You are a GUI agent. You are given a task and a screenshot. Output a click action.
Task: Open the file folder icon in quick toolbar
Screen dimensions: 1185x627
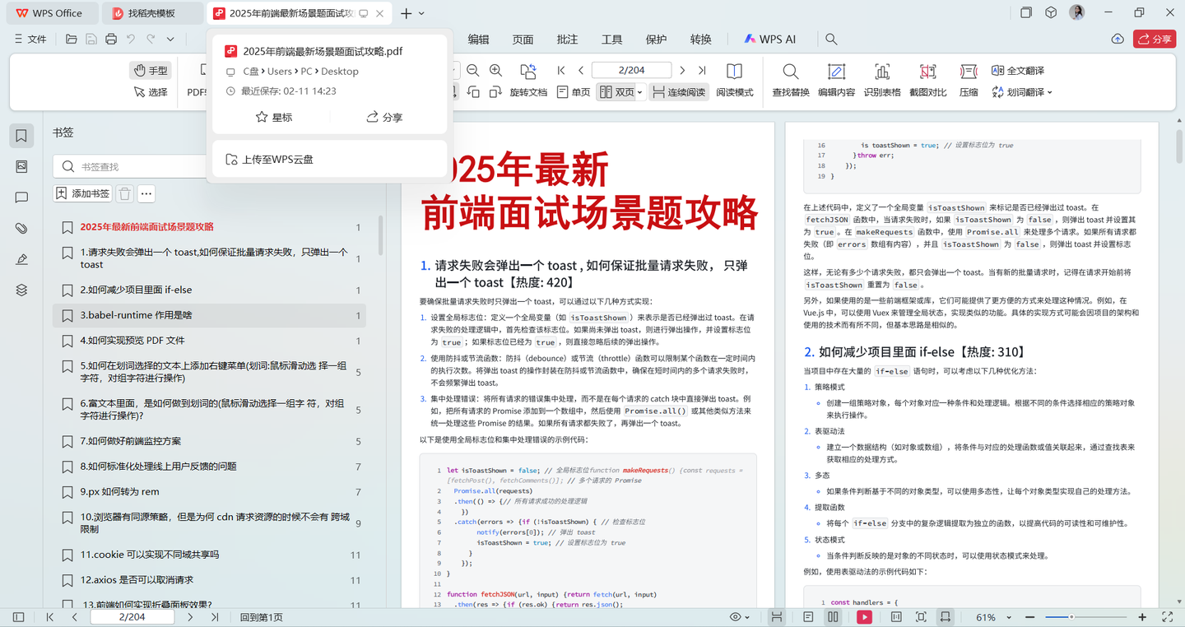point(72,39)
